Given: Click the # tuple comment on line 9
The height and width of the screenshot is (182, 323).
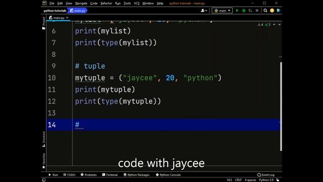Looking at the screenshot, I should click(90, 66).
